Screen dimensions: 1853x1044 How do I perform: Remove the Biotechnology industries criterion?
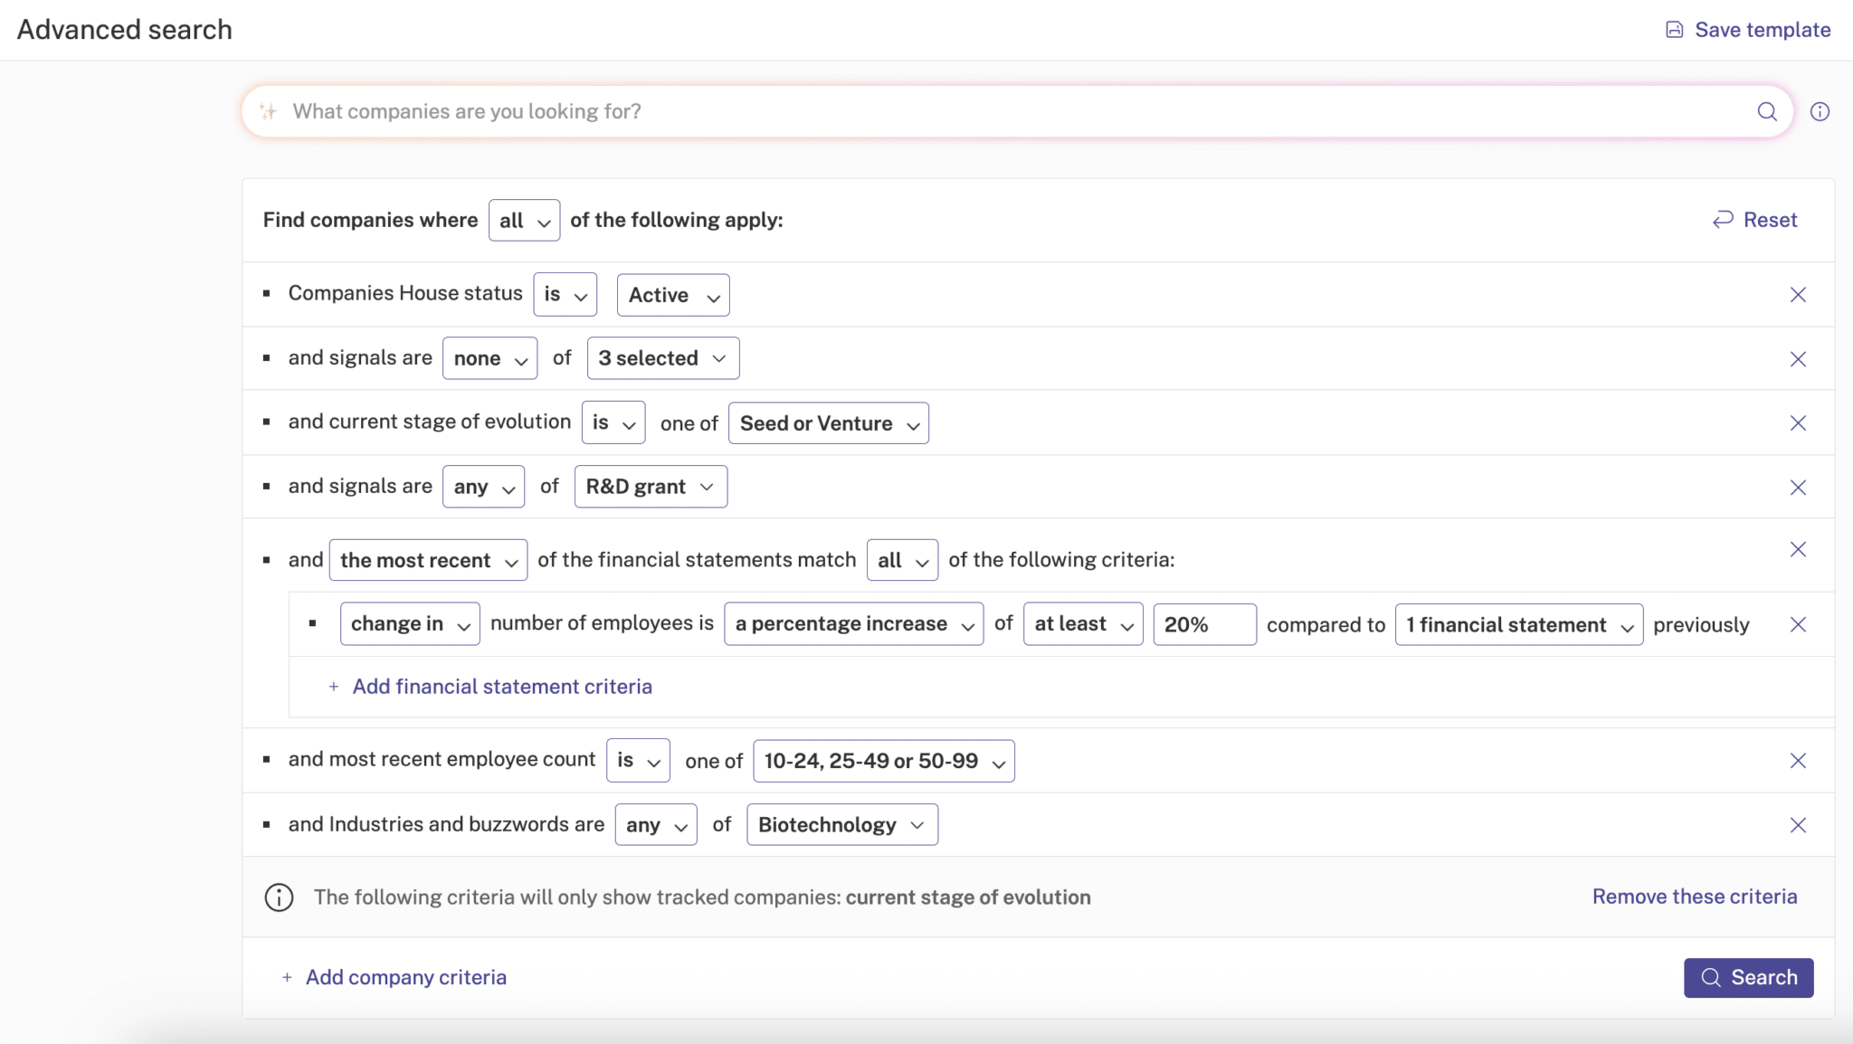(1798, 825)
